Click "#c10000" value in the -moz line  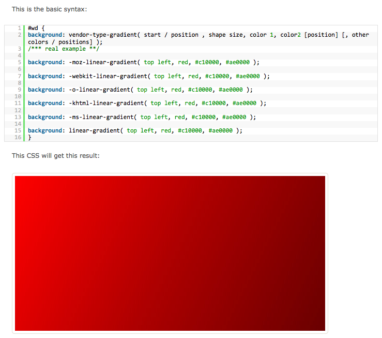tap(207, 63)
